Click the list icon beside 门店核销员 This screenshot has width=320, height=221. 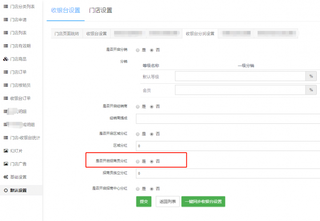pos(6,85)
